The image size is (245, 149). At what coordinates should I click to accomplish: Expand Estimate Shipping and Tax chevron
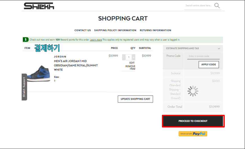[219, 48]
